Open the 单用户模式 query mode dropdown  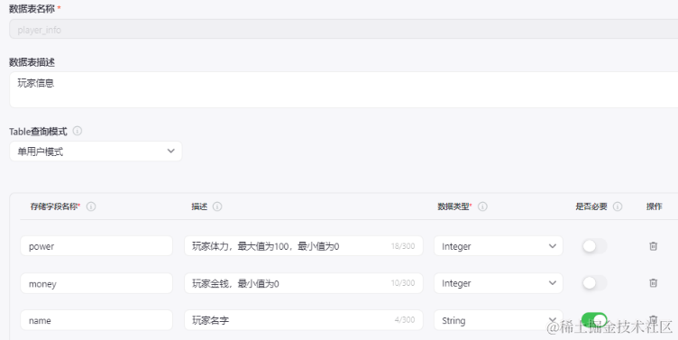click(x=96, y=152)
